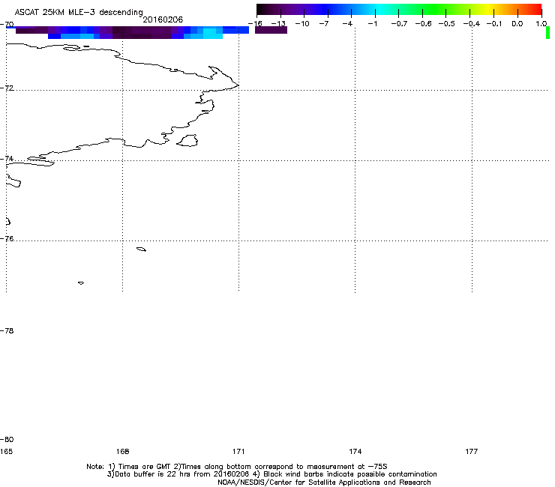Click the -7 color scale label
Screen dimensions: 555x487
pos(324,24)
